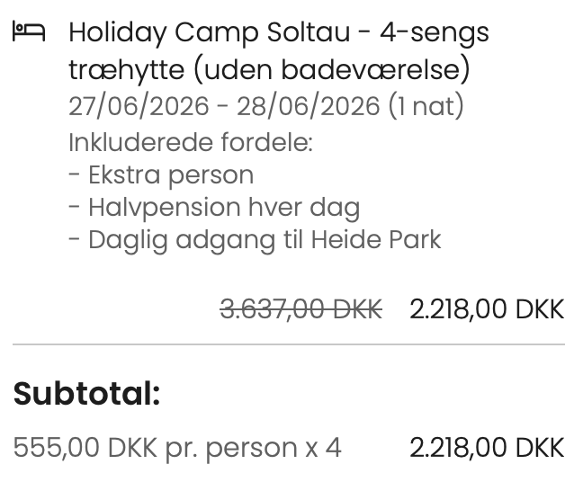Click the 'x 4' person multiplier
Screen dimensions: 583x482
(x=324, y=447)
